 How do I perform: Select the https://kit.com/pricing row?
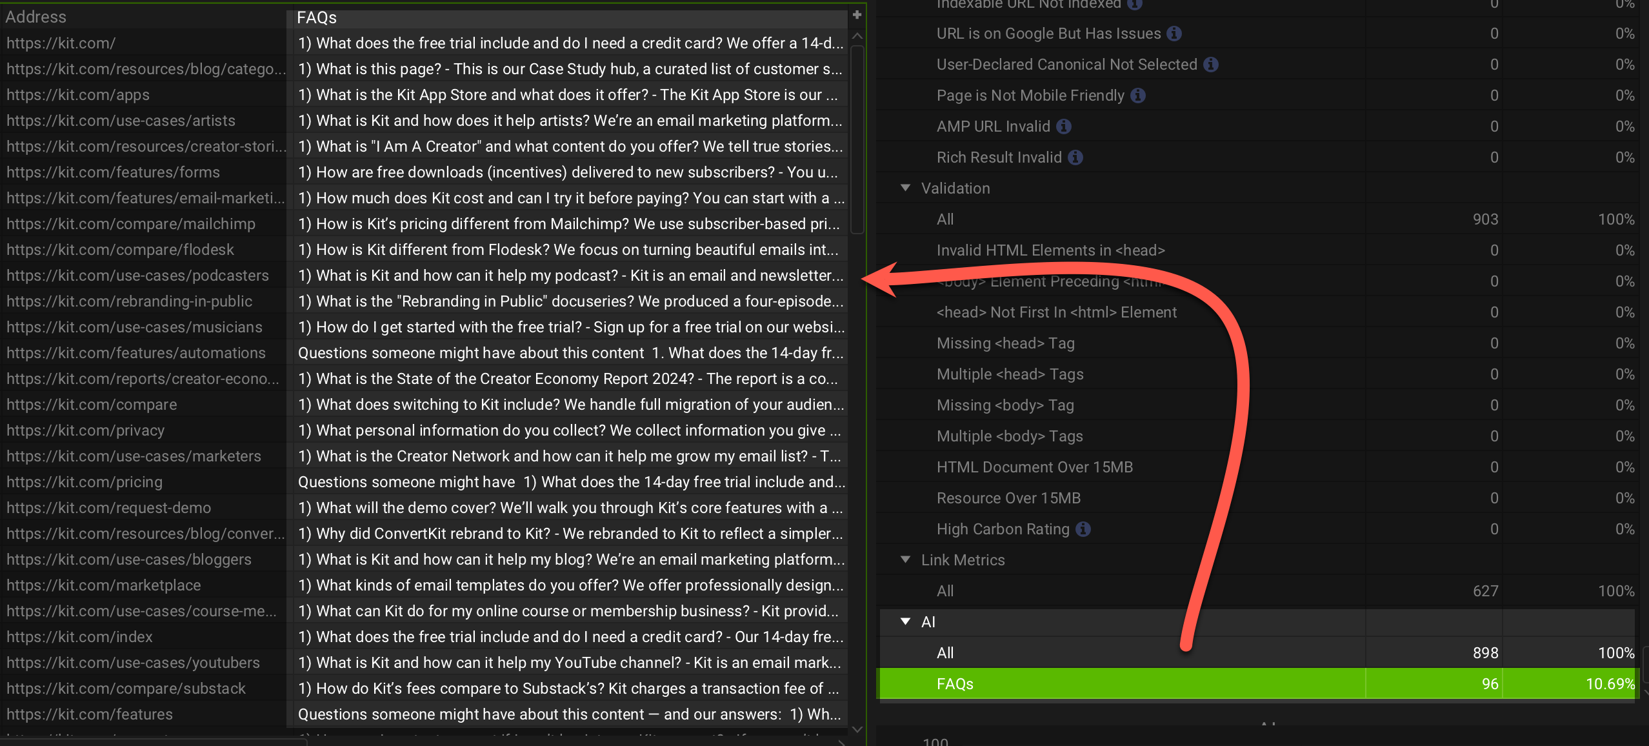tap(85, 482)
